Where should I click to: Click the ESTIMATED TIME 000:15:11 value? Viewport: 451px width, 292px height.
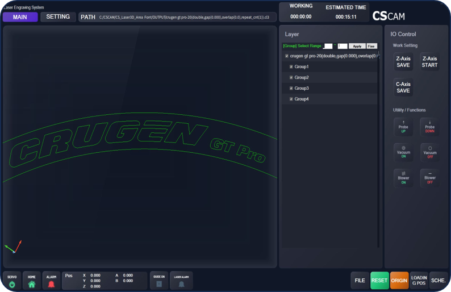pyautogui.click(x=346, y=16)
